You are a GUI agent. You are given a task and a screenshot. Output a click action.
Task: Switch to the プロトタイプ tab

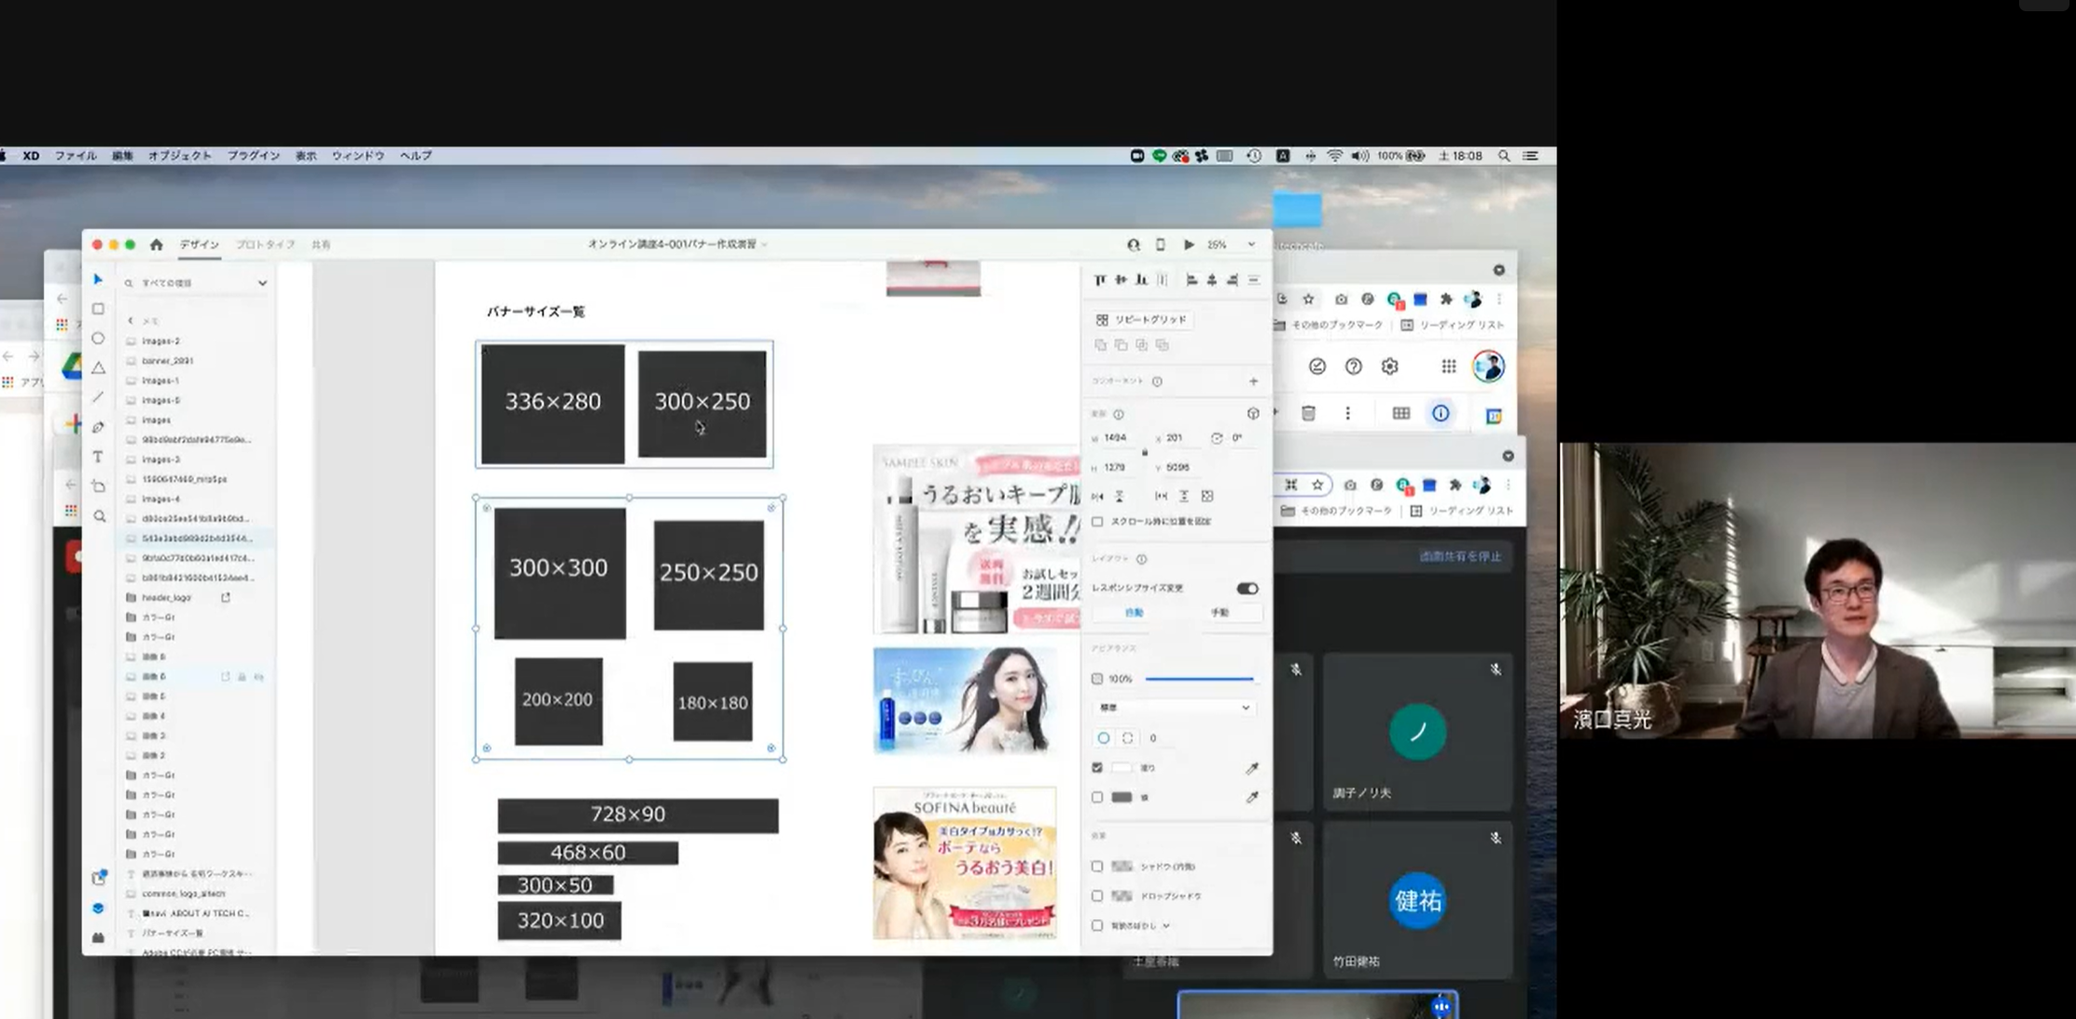(x=265, y=244)
